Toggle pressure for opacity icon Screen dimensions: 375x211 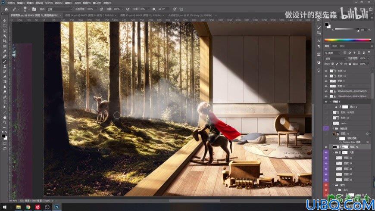[101, 9]
